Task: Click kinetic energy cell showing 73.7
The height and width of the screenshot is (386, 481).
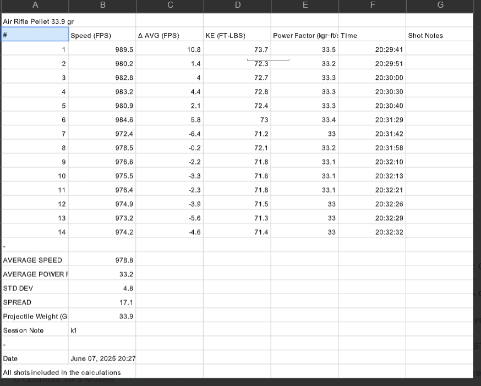Action: 237,49
